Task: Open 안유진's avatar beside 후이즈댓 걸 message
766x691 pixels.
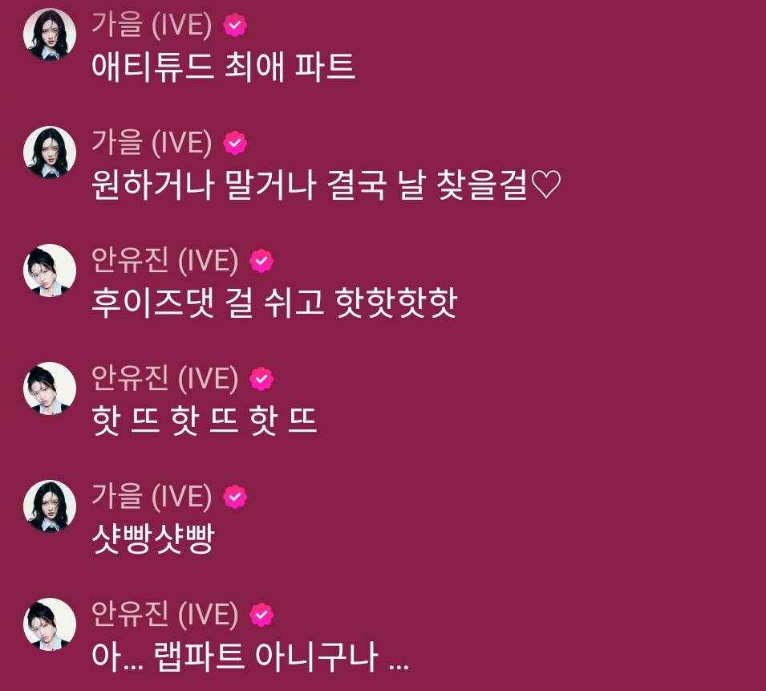Action: click(50, 270)
